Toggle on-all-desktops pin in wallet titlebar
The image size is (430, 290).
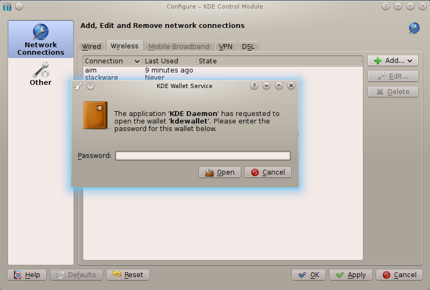coord(91,86)
